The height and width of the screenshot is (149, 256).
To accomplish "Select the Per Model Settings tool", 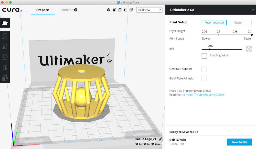I will point(5,78).
